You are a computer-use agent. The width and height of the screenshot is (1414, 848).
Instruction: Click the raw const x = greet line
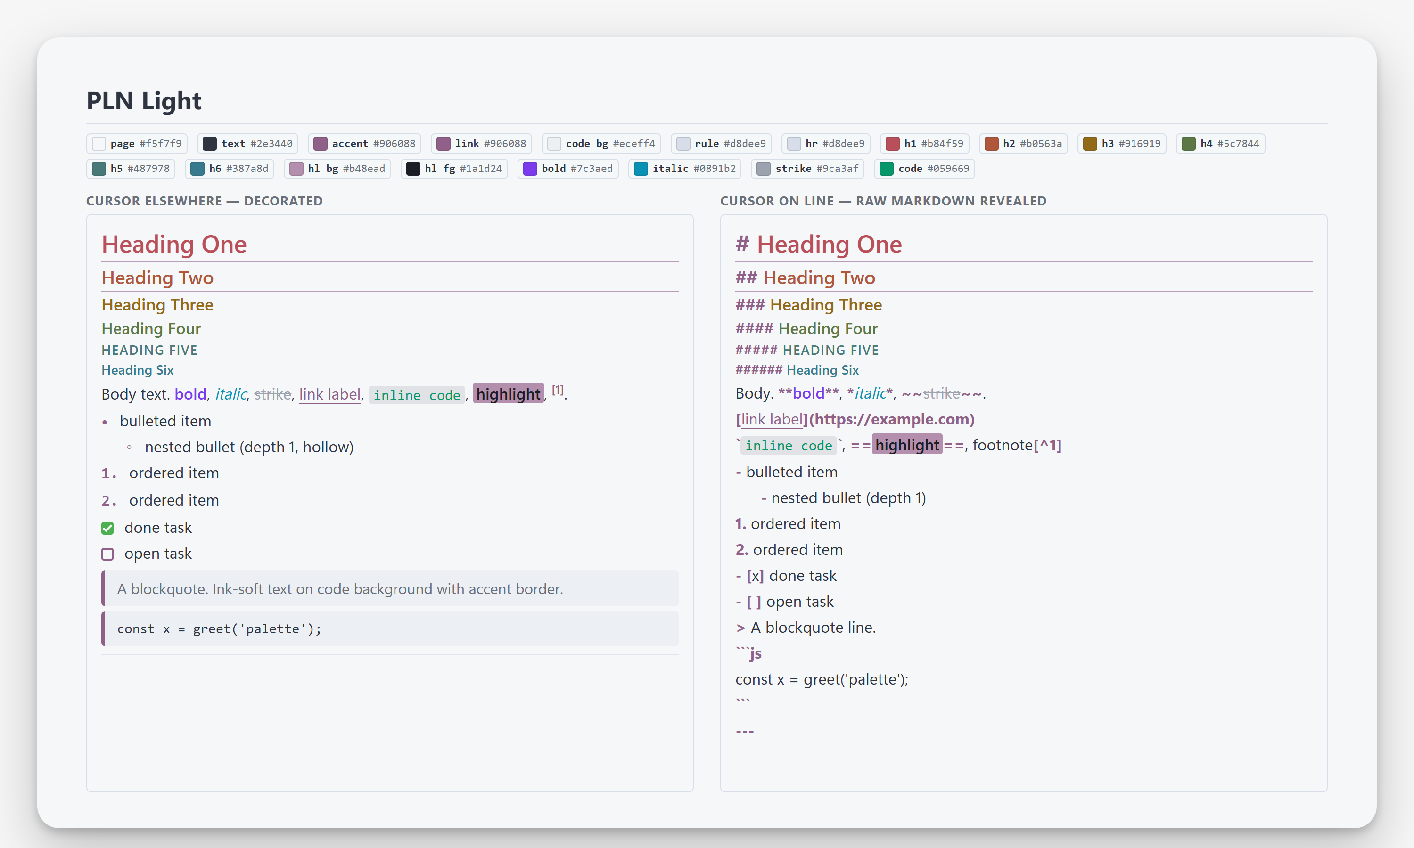point(822,679)
